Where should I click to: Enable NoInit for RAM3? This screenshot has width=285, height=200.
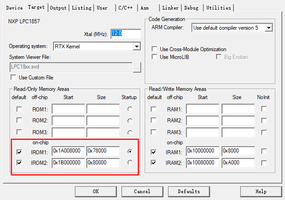(x=264, y=132)
